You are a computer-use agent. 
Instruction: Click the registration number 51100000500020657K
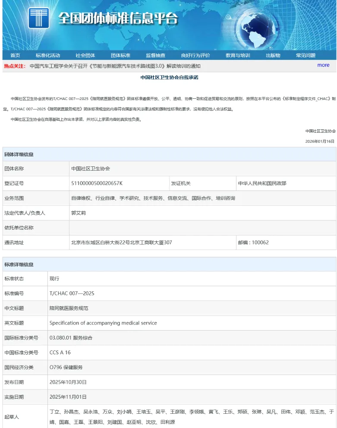click(97, 183)
